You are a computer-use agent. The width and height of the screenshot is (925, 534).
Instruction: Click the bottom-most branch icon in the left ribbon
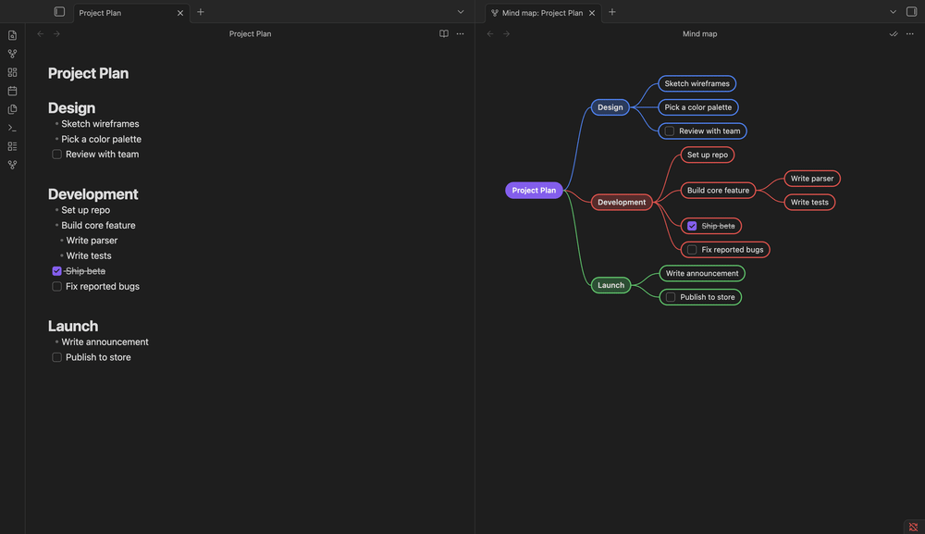[x=12, y=165]
